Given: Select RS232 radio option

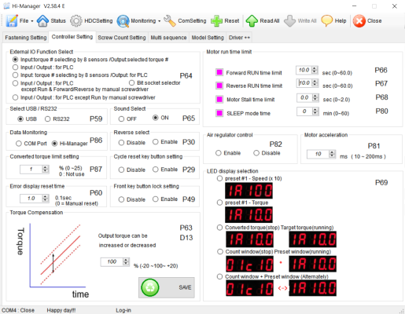Looking at the screenshot, I should coord(47,119).
